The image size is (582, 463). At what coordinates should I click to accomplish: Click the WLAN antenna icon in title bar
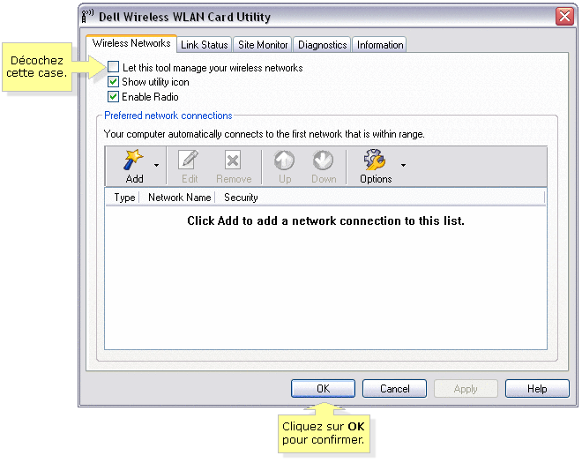pos(87,17)
